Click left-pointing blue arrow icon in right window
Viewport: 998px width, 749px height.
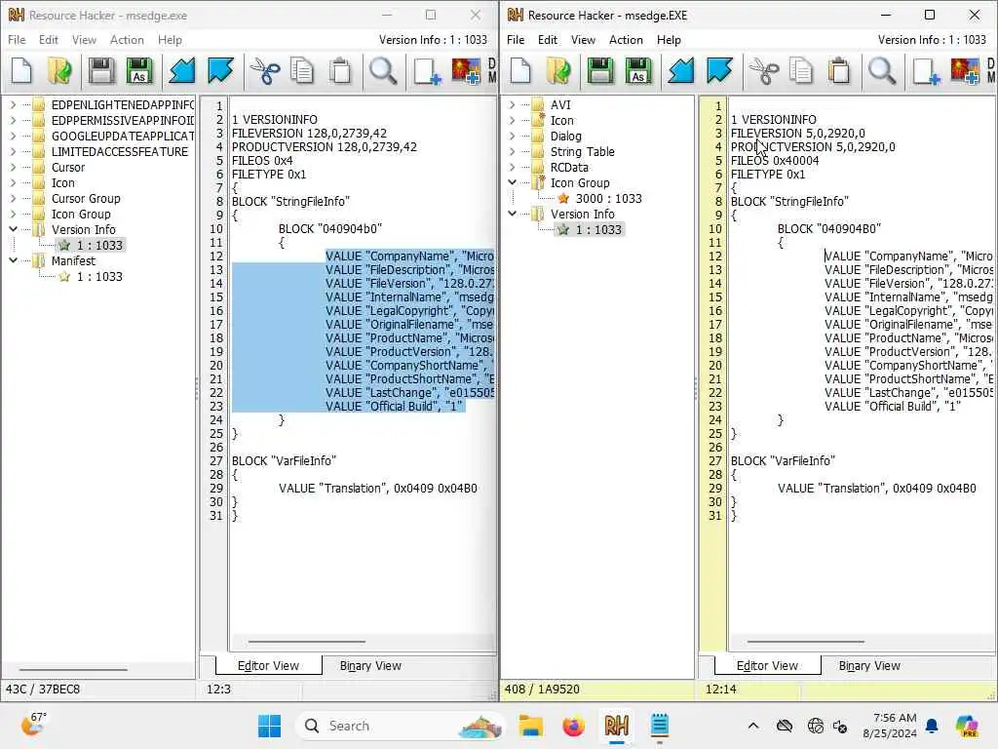coord(680,70)
